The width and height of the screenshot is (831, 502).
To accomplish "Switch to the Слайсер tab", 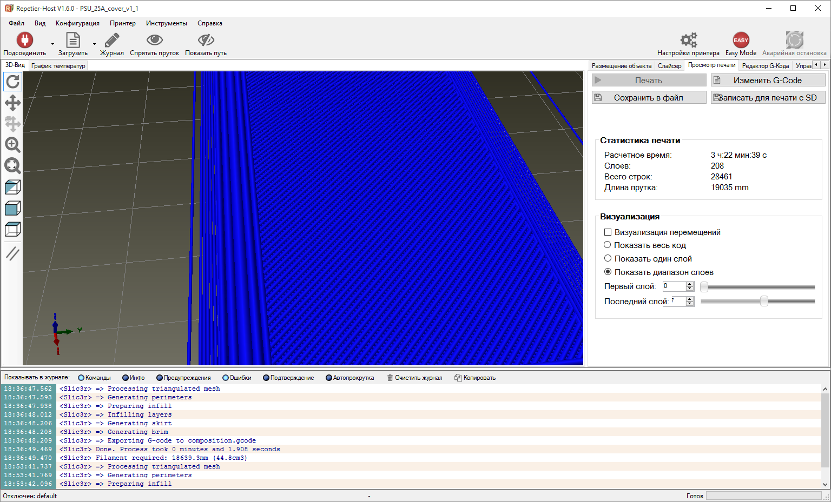I will (x=669, y=66).
